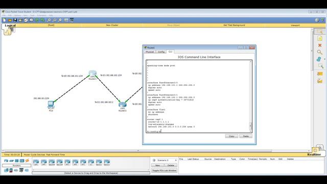Add a Simple PDU envelope

[x=320, y=74]
